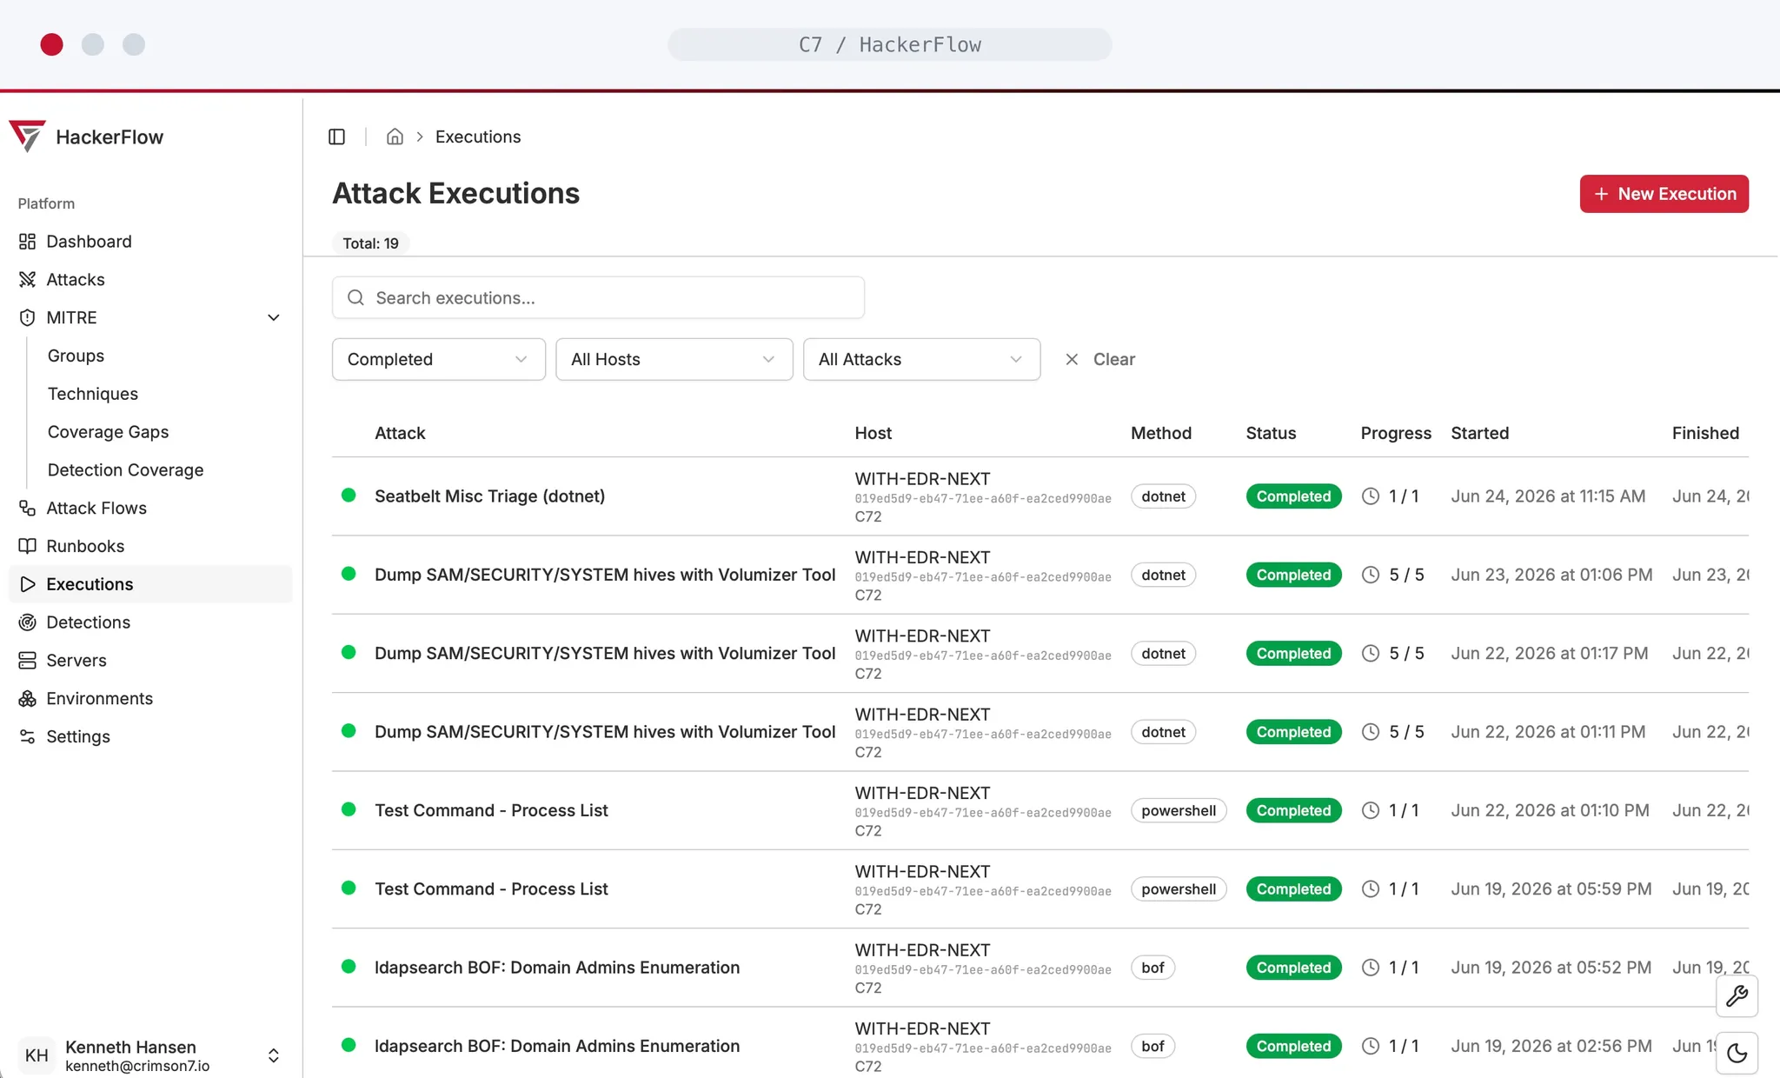Click the Executions play icon
Image resolution: width=1780 pixels, height=1078 pixels.
pyautogui.click(x=28, y=584)
